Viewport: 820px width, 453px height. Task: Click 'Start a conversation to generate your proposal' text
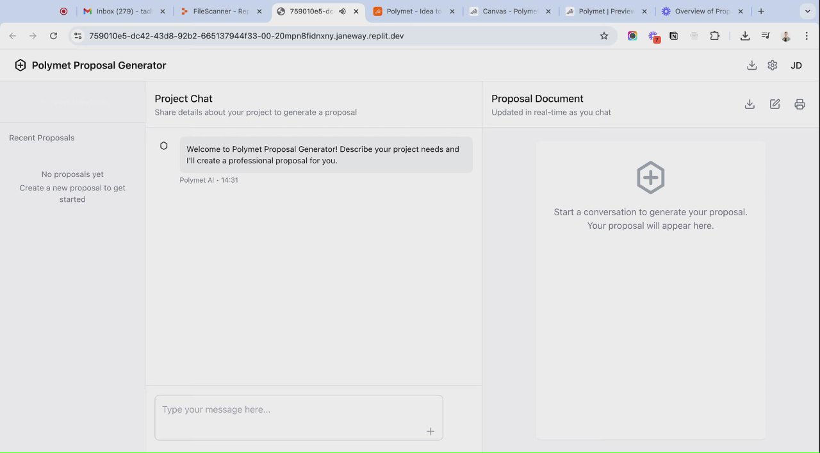pyautogui.click(x=650, y=212)
